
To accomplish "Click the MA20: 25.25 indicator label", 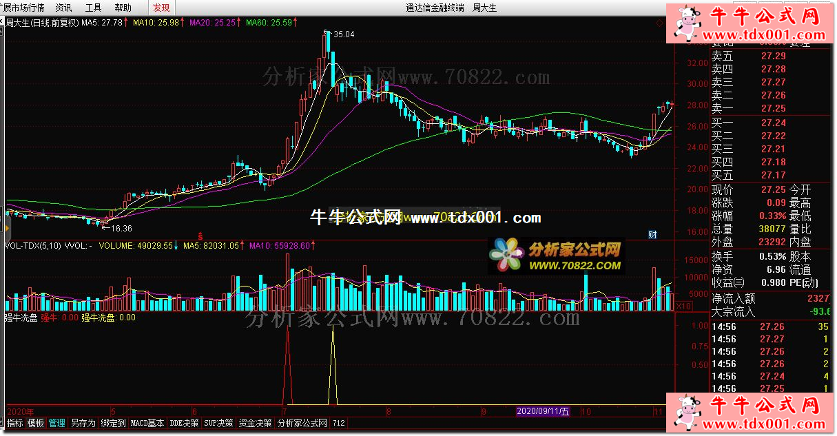I will (214, 23).
